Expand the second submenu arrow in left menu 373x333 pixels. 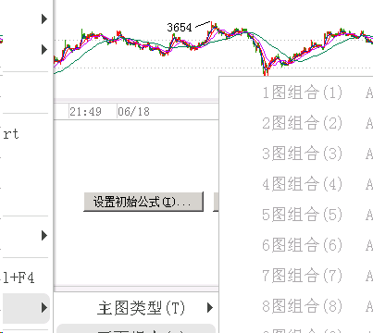click(x=44, y=50)
